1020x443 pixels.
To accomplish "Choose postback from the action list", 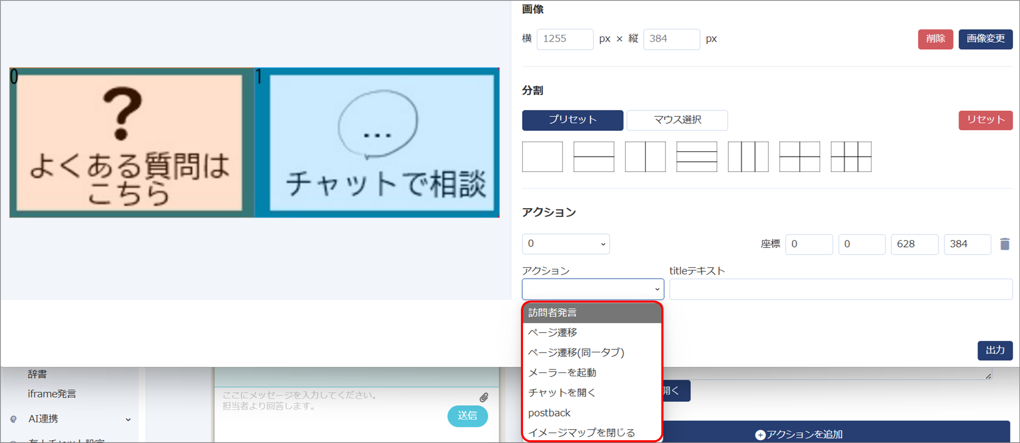I will tap(592, 413).
